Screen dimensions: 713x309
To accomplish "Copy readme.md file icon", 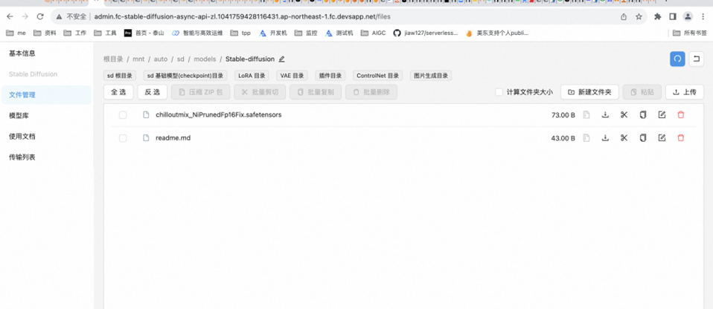I will coord(642,138).
